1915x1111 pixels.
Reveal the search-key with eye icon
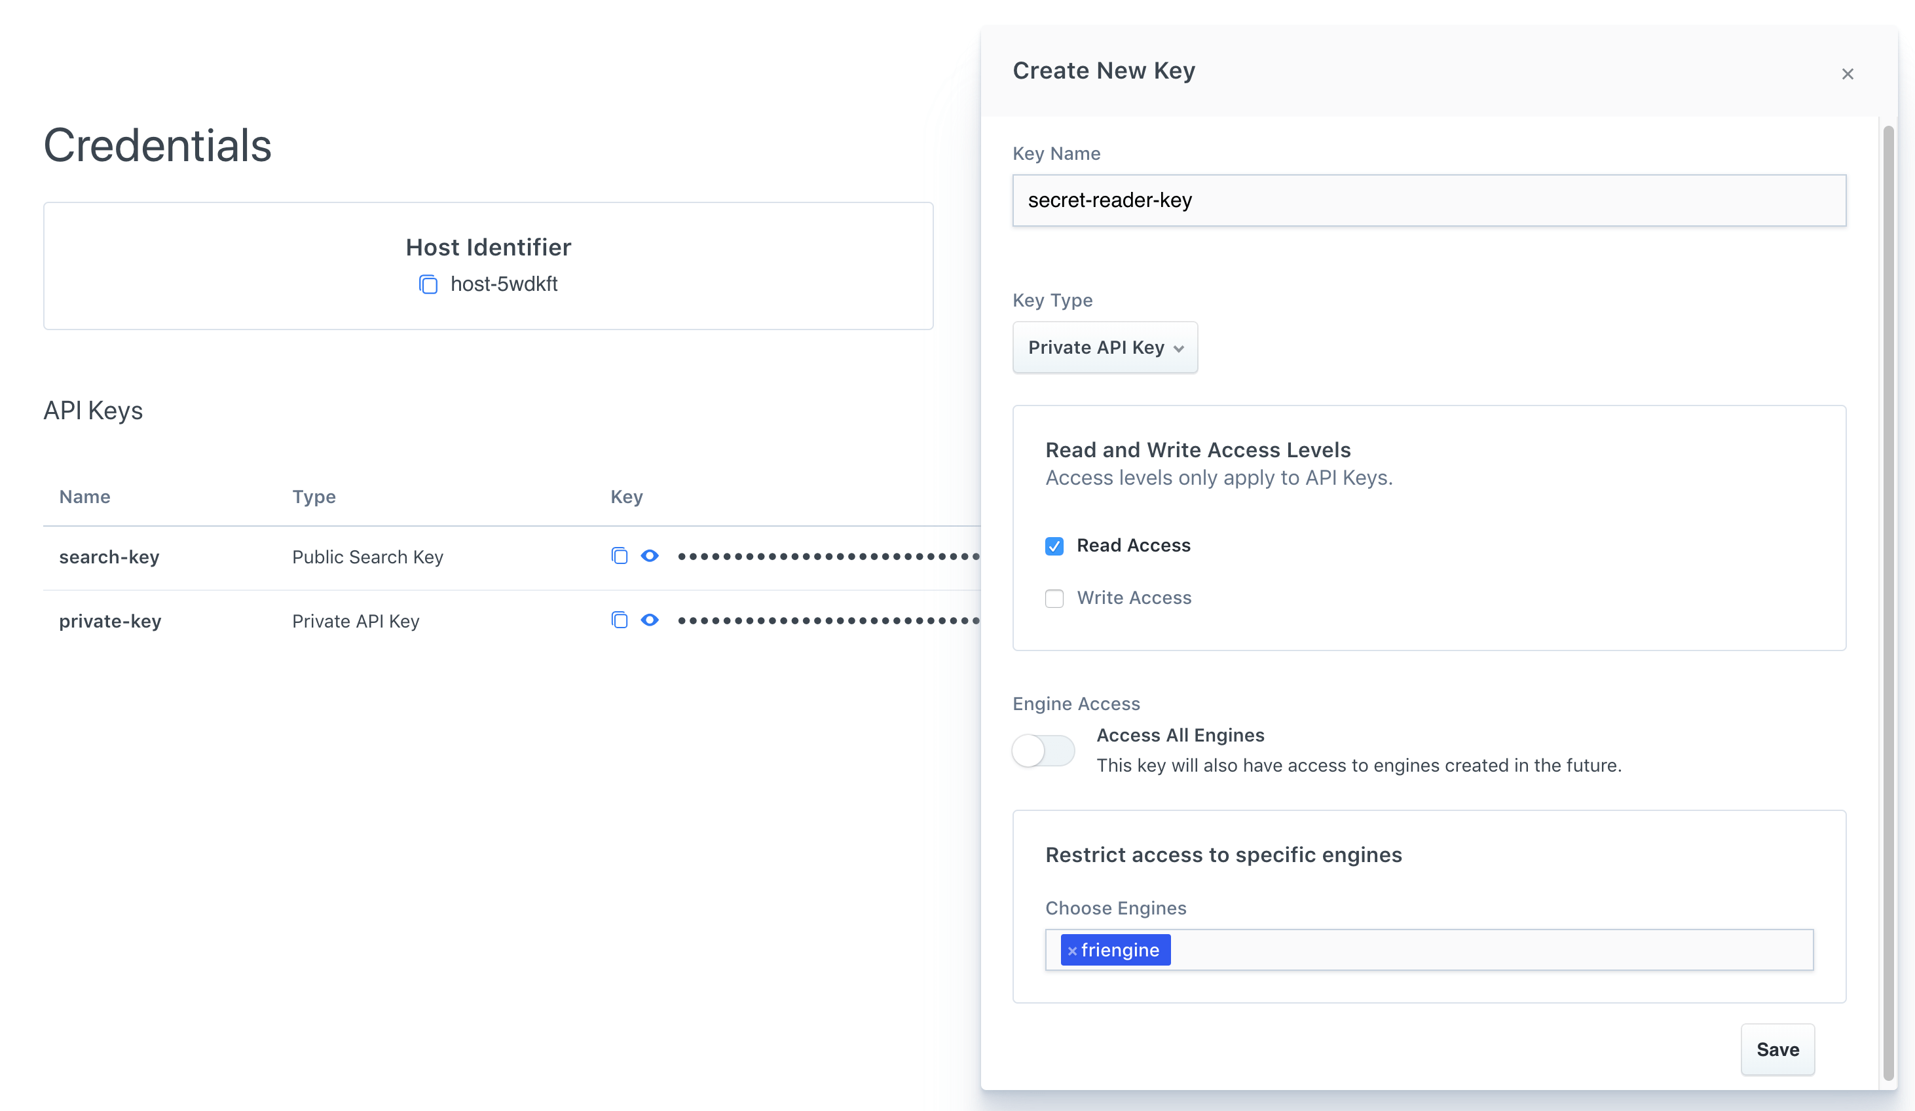650,556
